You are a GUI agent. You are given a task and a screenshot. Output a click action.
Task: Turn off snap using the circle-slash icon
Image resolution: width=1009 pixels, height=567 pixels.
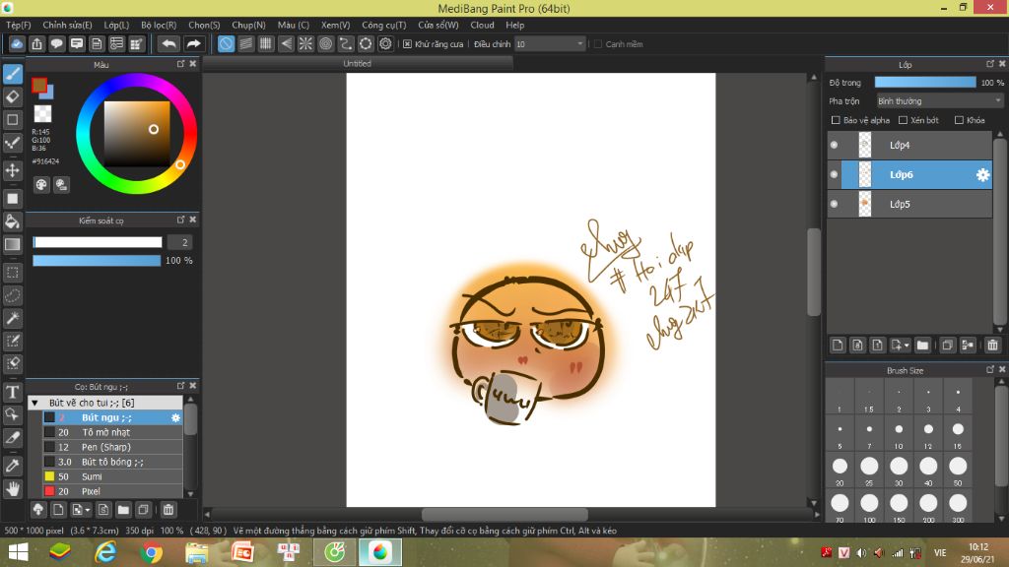point(226,43)
